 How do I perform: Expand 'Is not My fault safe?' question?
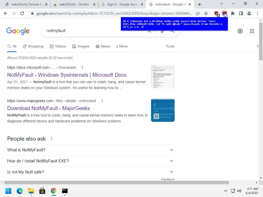point(91,172)
